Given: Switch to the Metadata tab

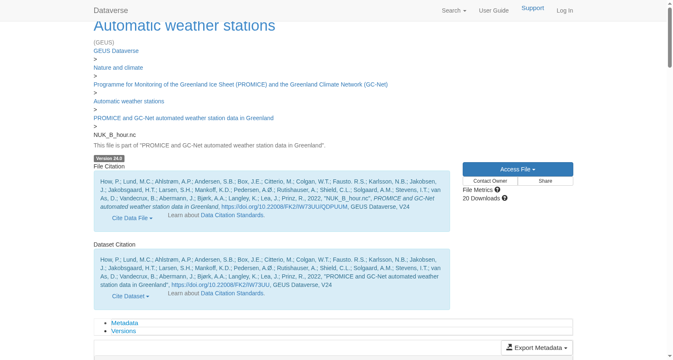Looking at the screenshot, I should coord(125,323).
